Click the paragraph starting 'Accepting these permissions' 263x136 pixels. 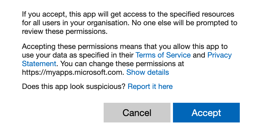coord(127,59)
